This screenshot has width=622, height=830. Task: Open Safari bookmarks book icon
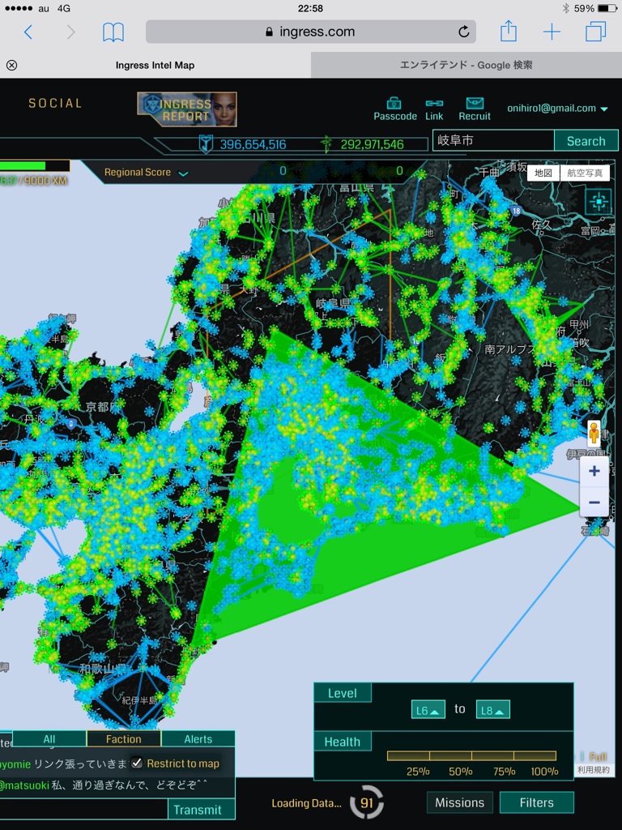click(x=113, y=32)
